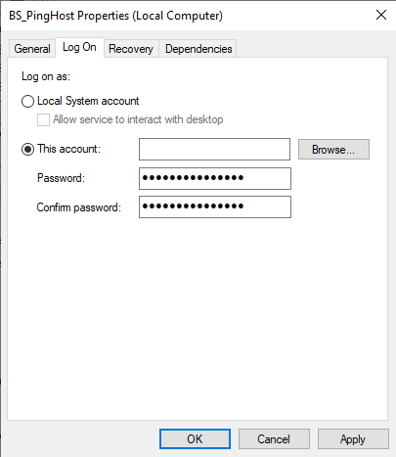Switch to the General tab

click(32, 49)
